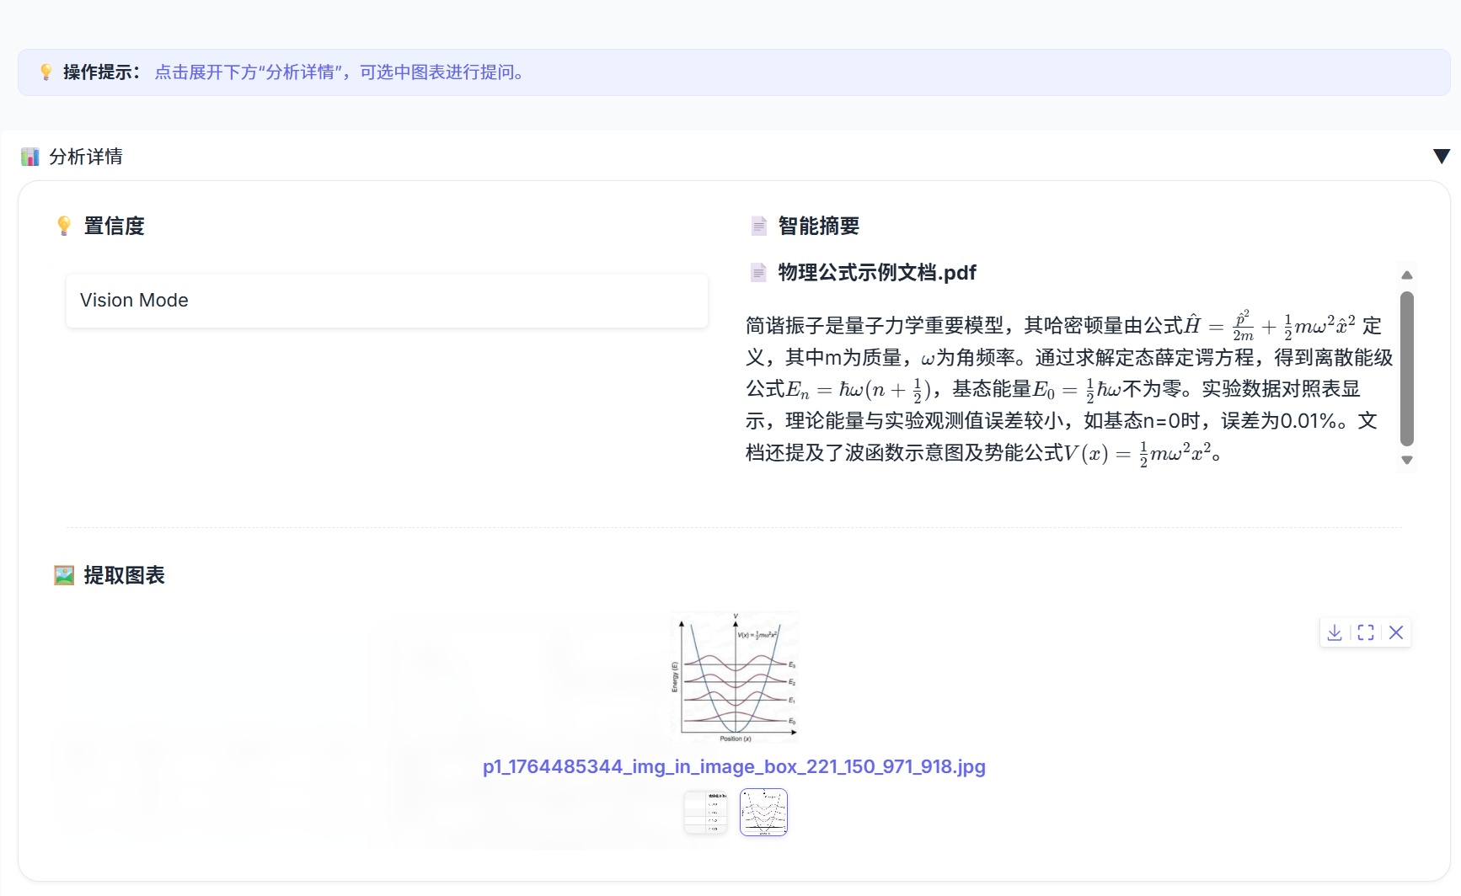
Task: Click the up arrow of the summary scrollbar
Action: (1406, 275)
